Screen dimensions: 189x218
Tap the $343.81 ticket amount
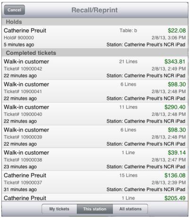(x=175, y=61)
